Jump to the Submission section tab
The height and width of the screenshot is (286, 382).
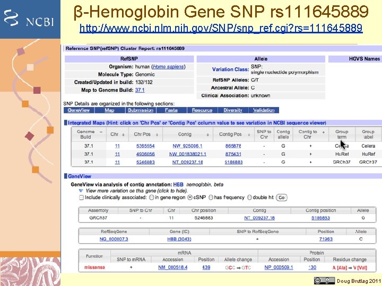click(x=140, y=110)
